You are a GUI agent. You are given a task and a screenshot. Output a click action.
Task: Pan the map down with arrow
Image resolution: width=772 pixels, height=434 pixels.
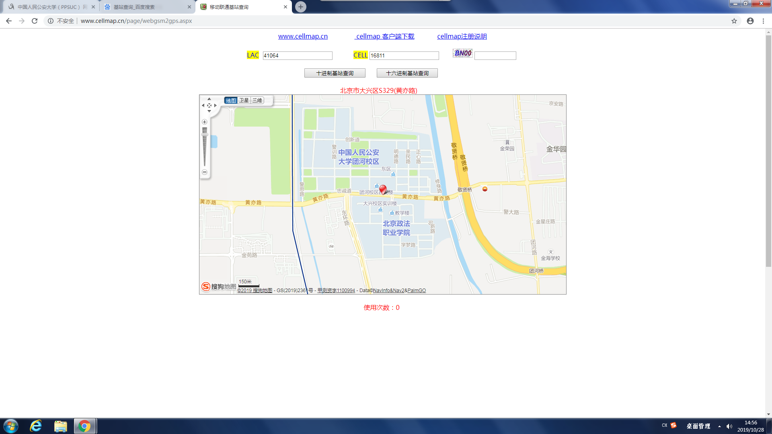(209, 111)
